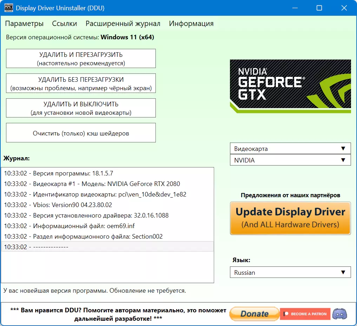Expand the NVIDIA vendor dropdown
Image resolution: width=357 pixels, height=326 pixels.
coord(290,160)
